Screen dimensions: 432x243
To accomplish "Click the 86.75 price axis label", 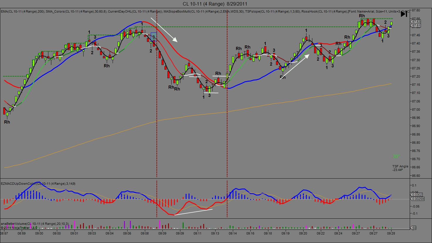I will point(416,151).
